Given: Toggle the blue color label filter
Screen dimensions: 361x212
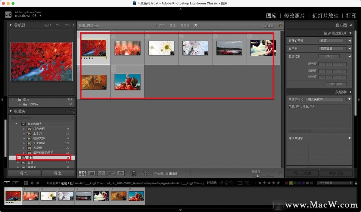Looking at the screenshot, I should (299, 183).
